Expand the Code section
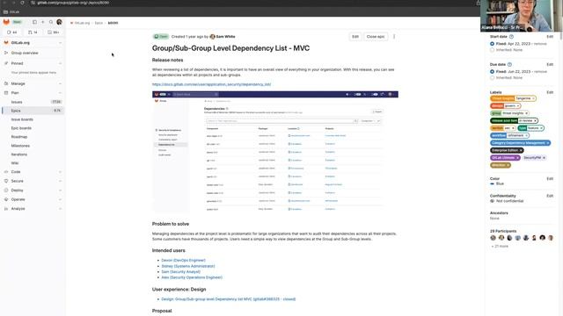 pos(33,172)
